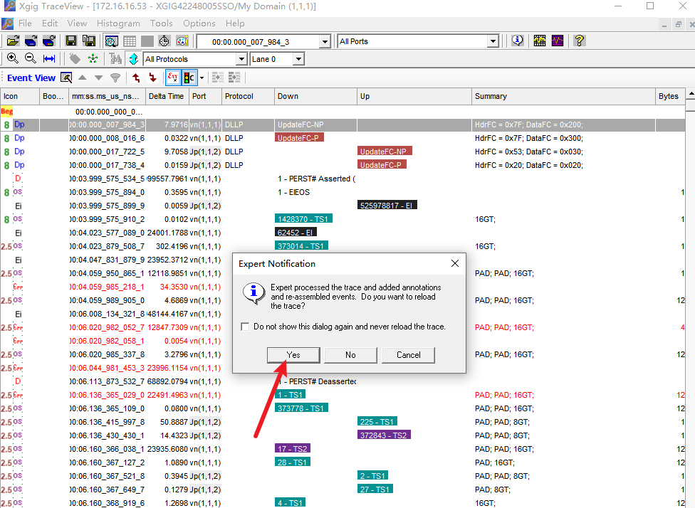Click No in Expert Notification dialog
695x508 pixels.
(350, 355)
